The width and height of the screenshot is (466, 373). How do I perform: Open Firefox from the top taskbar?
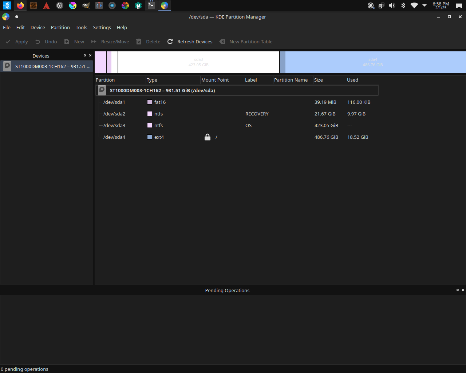20,5
